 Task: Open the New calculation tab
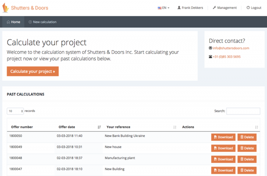point(42,22)
